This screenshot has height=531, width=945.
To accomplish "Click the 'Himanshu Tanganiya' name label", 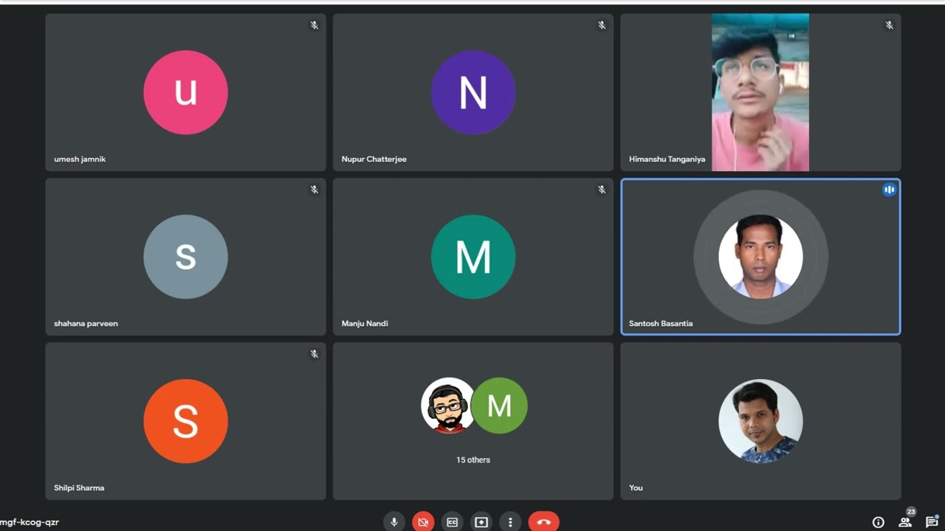I will point(667,159).
